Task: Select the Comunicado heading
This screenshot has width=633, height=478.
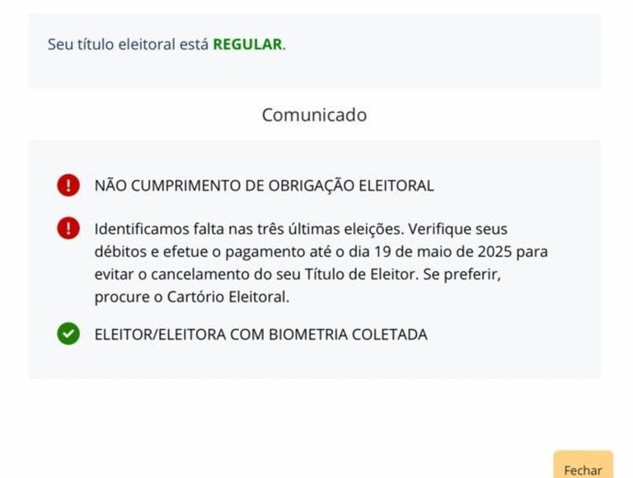Action: tap(314, 115)
